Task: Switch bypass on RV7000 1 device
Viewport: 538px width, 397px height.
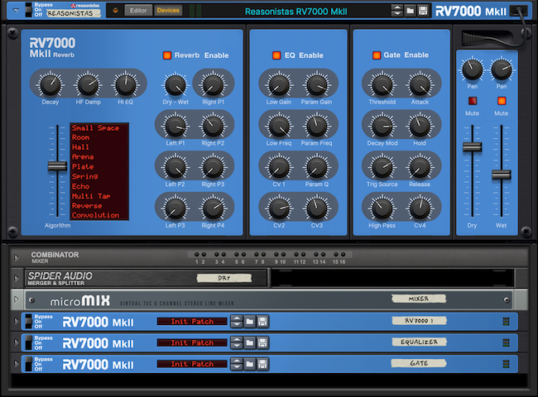Action: [28, 321]
